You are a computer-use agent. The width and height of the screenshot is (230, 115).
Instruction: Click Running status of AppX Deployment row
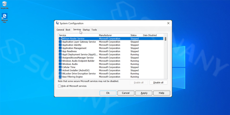(x=134, y=54)
